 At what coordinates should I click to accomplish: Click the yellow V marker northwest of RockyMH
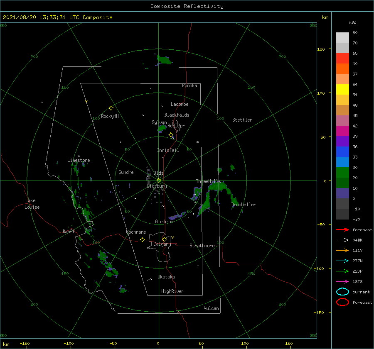(x=86, y=101)
